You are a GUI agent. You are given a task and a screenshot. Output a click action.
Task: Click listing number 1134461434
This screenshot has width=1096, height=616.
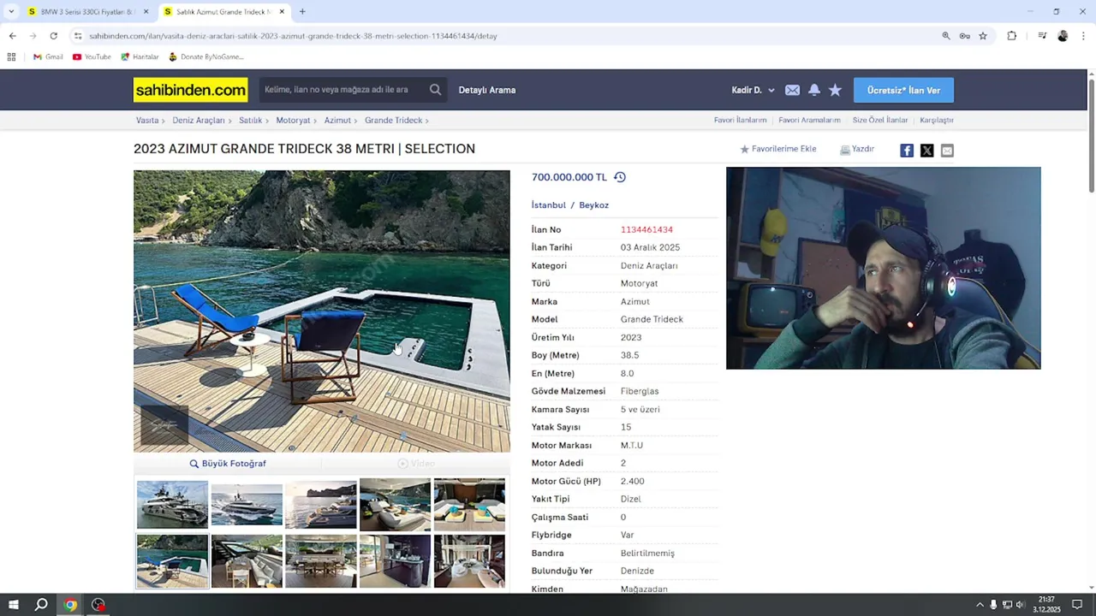646,229
